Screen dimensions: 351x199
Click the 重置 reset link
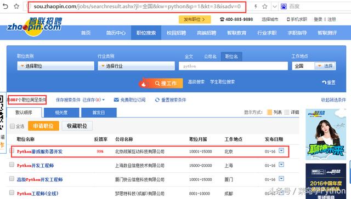329,83
